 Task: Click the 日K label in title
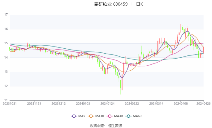pos(140,4)
